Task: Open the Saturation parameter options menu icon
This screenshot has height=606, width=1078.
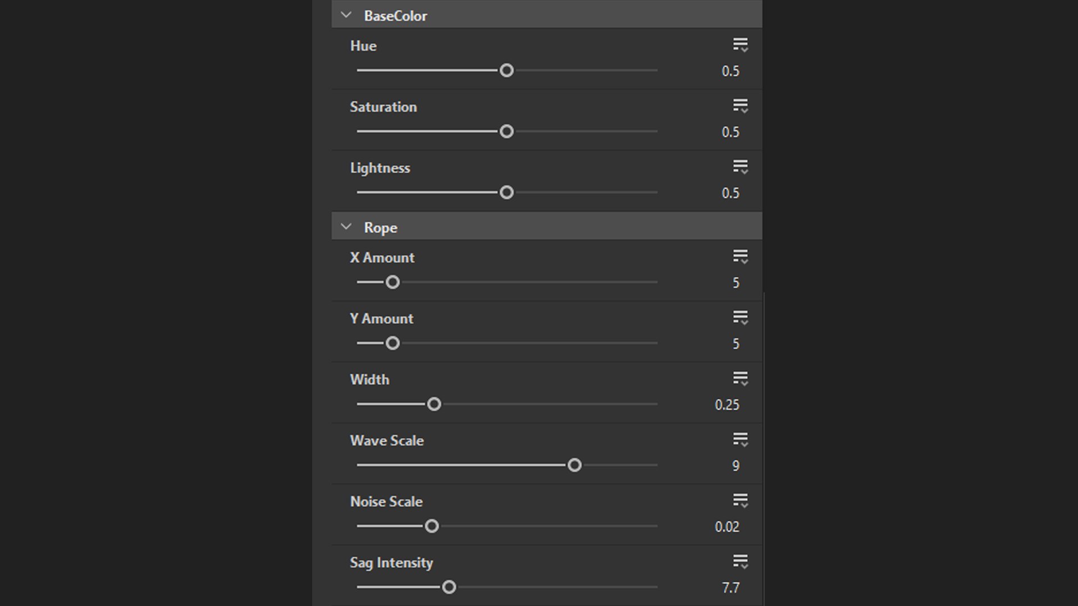Action: 740,106
